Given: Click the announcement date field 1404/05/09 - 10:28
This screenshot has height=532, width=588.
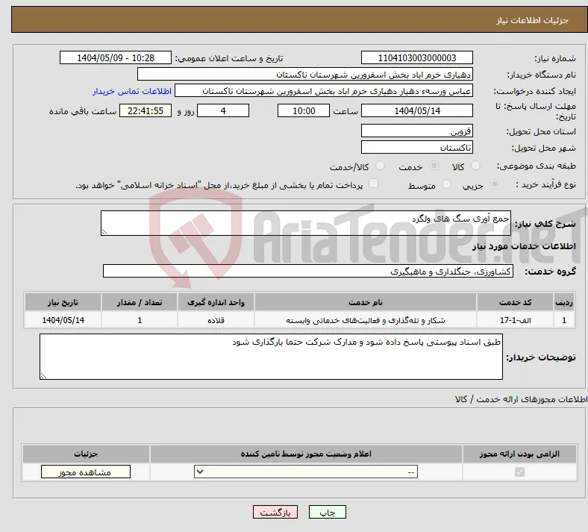Looking at the screenshot, I should pyautogui.click(x=116, y=57).
